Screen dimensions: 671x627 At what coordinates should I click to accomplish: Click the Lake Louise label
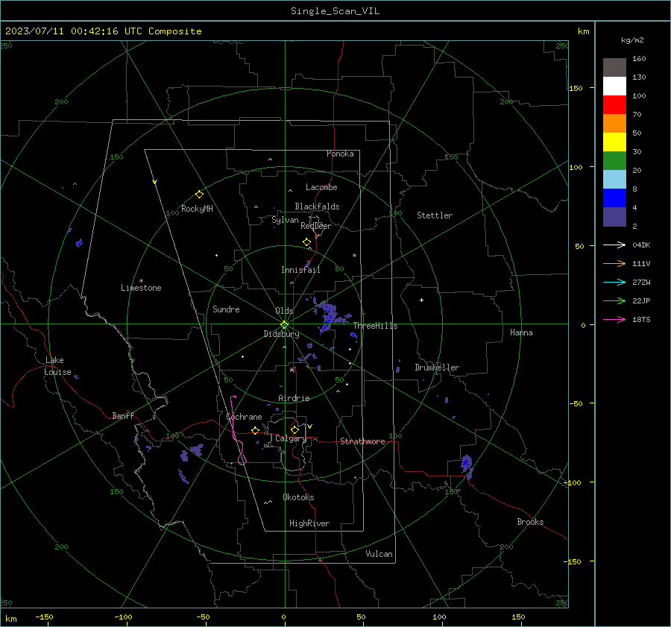[57, 366]
